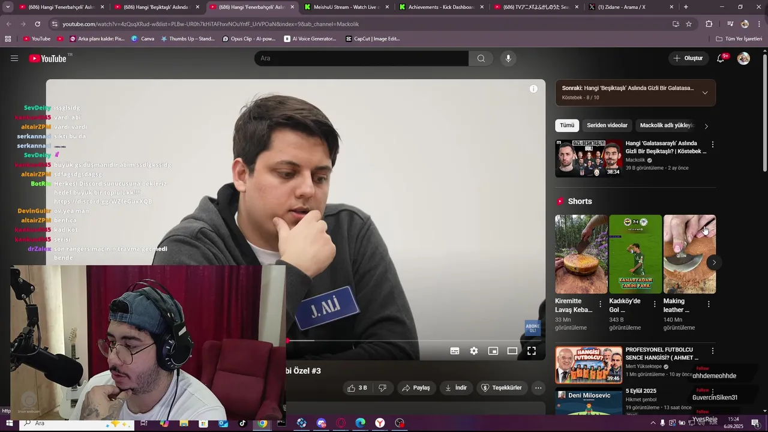Screen dimensions: 768x432
Task: Start voice search with the microphone
Action: click(x=508, y=58)
